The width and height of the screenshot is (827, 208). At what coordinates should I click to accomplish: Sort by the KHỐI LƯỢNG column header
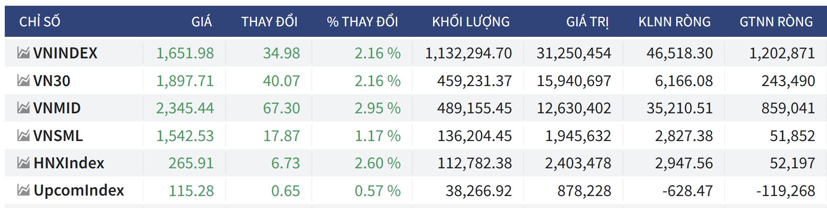click(x=470, y=22)
